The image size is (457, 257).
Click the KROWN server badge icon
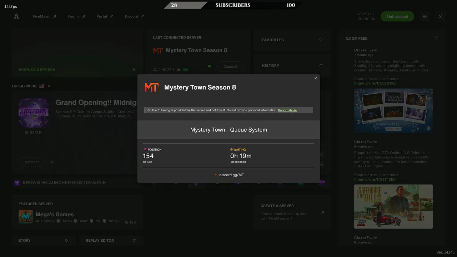point(17,182)
